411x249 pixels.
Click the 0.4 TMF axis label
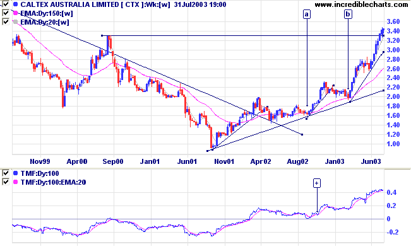coord(391,193)
